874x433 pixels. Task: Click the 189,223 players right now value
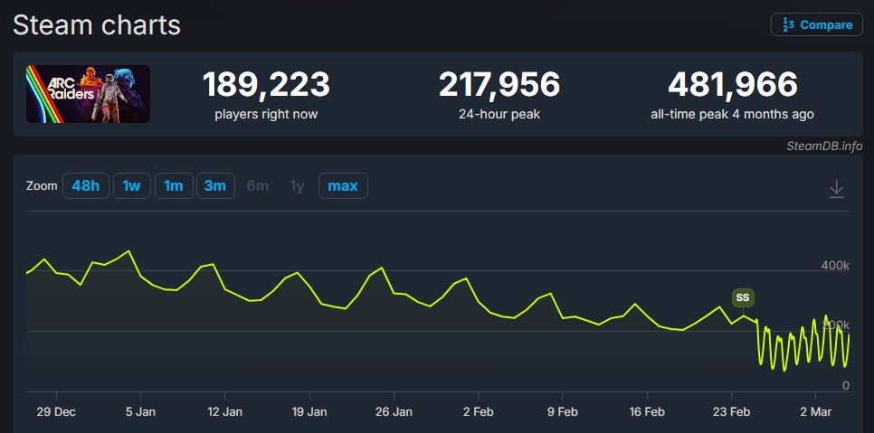(x=266, y=85)
